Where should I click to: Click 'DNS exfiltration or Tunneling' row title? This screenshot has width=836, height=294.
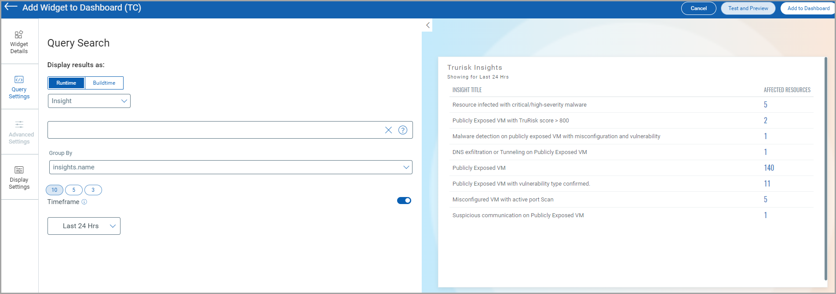tap(520, 152)
